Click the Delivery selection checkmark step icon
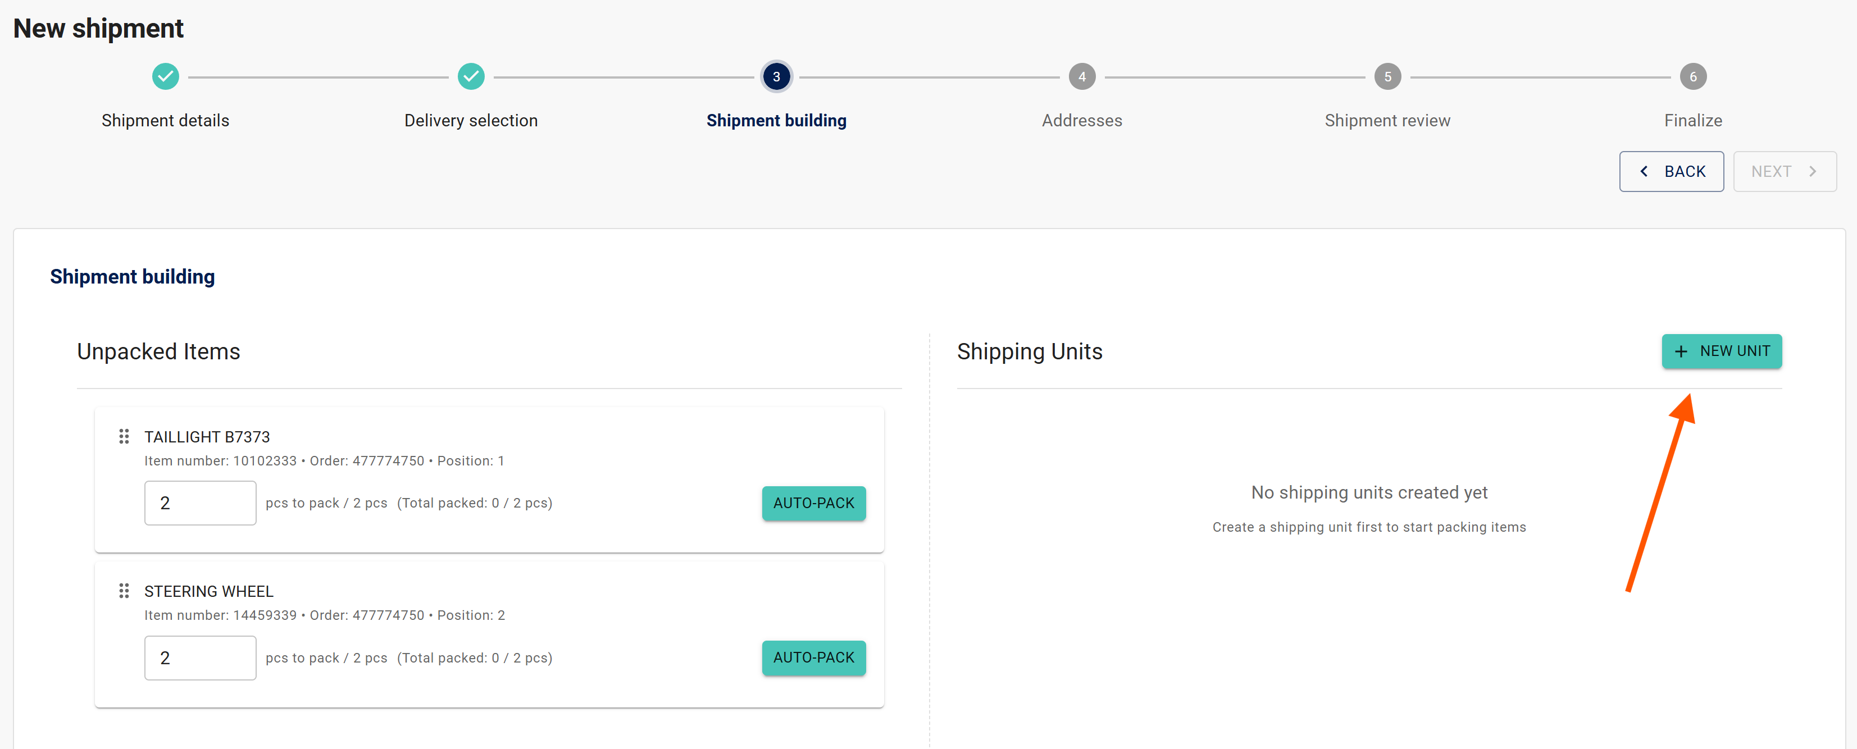The image size is (1857, 749). (x=471, y=76)
